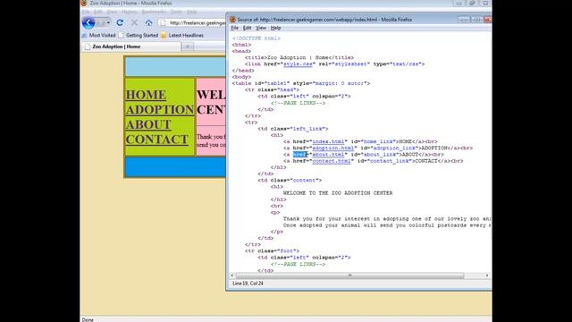This screenshot has width=572, height=322.
Task: Click the left scroll arrow in source window
Action: (x=232, y=275)
